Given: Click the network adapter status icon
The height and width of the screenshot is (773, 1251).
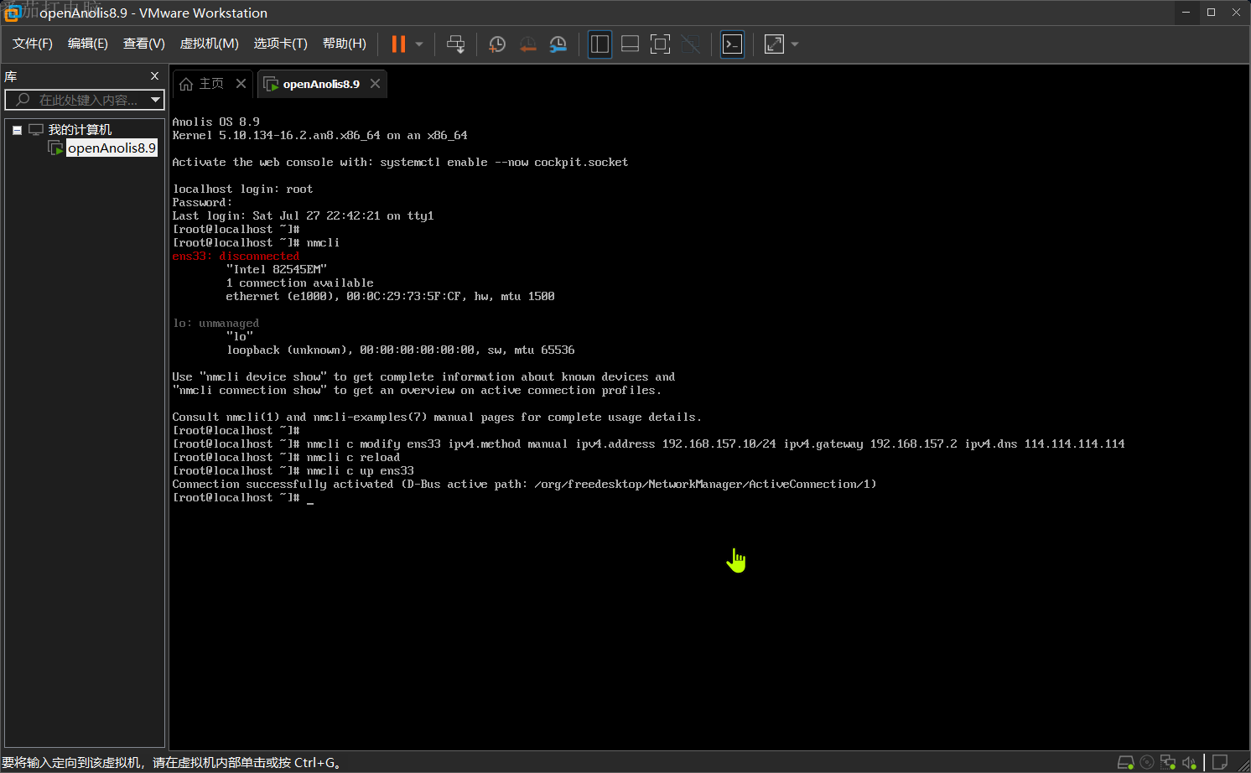Looking at the screenshot, I should 1168,763.
